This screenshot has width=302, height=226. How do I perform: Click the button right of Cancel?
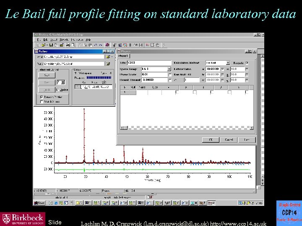click(247, 140)
